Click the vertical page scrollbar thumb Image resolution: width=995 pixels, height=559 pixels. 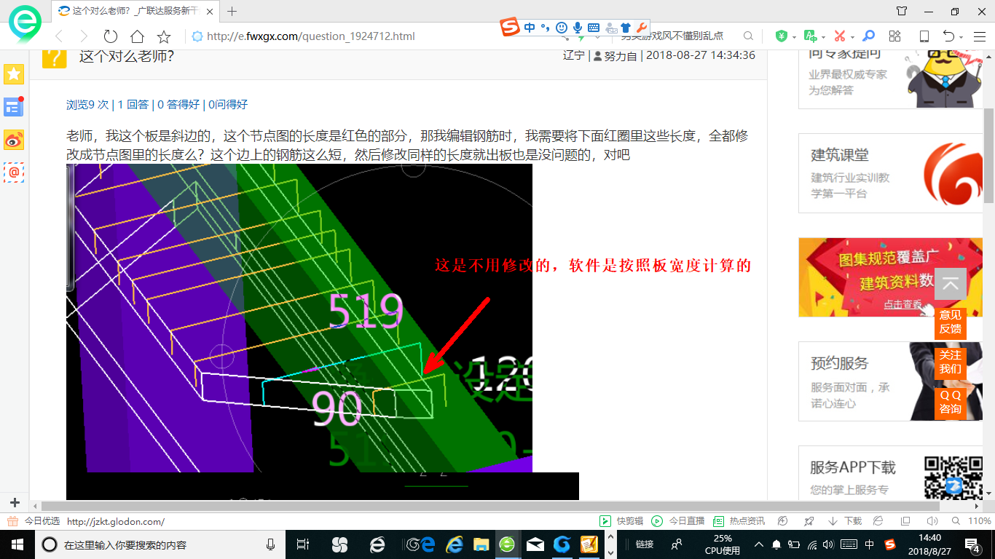pyautogui.click(x=988, y=155)
